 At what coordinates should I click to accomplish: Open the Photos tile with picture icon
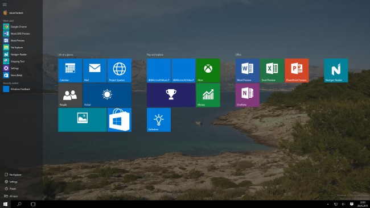point(83,120)
